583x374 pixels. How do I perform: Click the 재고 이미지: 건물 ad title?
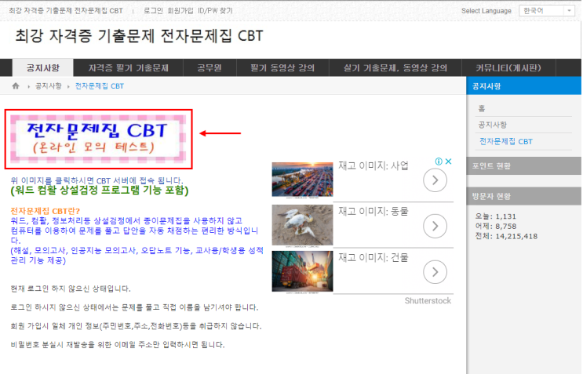pos(373,257)
